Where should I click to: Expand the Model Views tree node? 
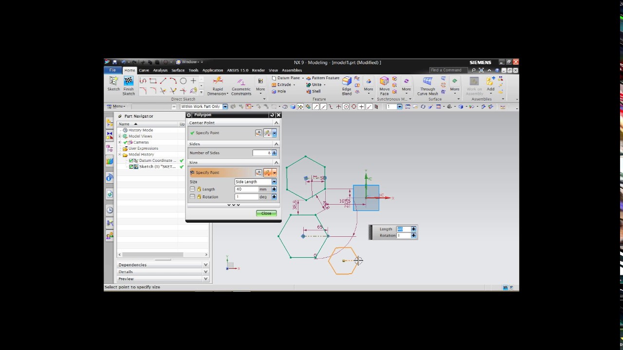tap(120, 136)
